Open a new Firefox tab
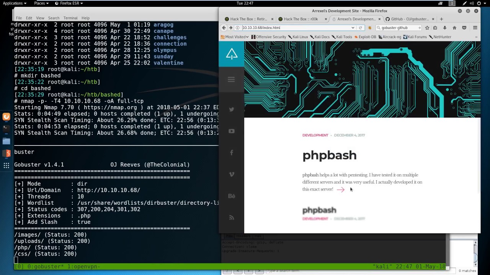Viewport: 490px width, 275px height. pyautogui.click(x=441, y=19)
